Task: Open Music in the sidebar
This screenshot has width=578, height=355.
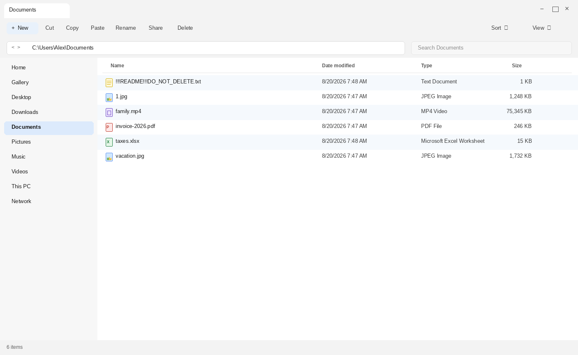Action: (x=49, y=157)
